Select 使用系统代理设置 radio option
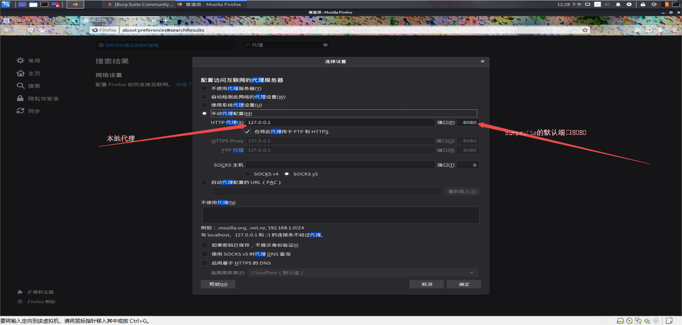The width and height of the screenshot is (682, 325). (x=204, y=105)
